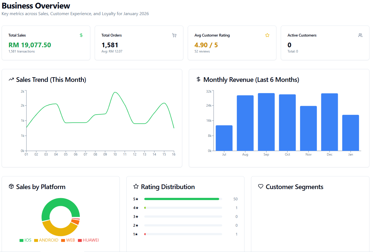This screenshot has height=252, width=373.
Task: Click the 'Sales Trend (This Month)' title
Action: [51, 80]
